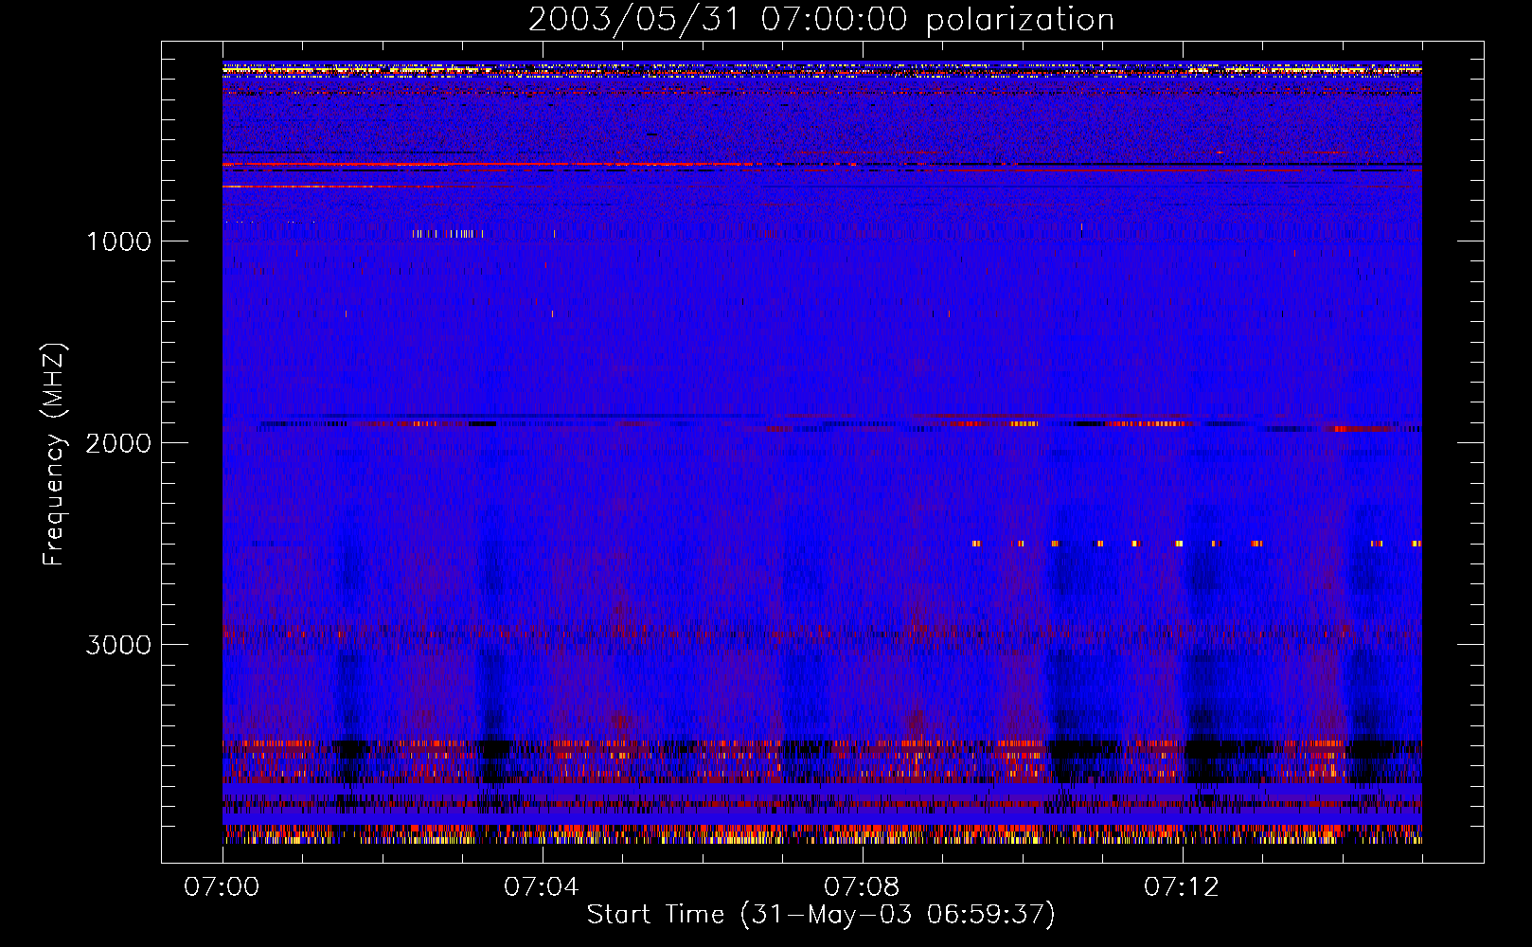The image size is (1532, 947).
Task: Click the "Start Time (31-May-03 06:59:37)" label
Action: coord(821,915)
